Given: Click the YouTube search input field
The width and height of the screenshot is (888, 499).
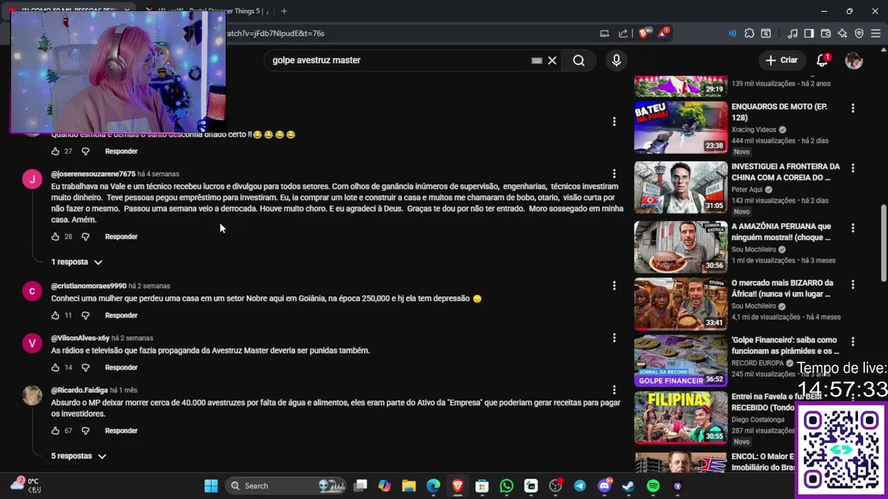Looking at the screenshot, I should (x=399, y=60).
